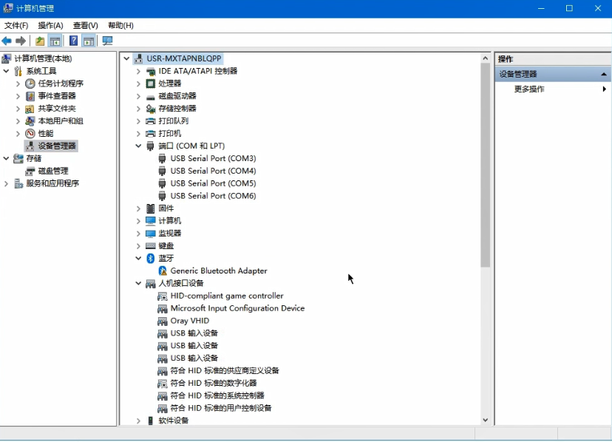Open the 文件(F) menu
Viewport: 612px width, 442px height.
click(x=16, y=25)
